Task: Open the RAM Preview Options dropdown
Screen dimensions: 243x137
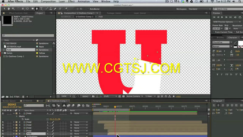Action: pos(227,22)
